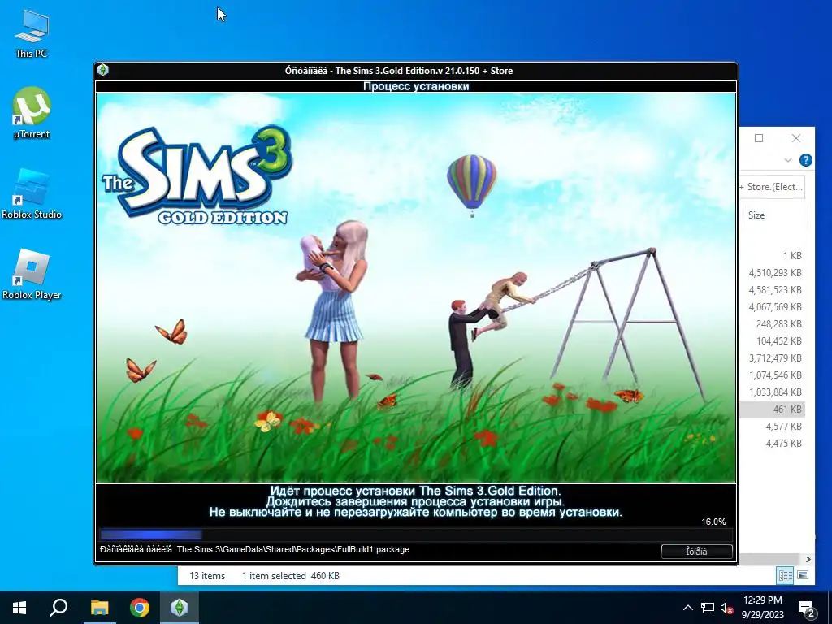Open Roblox Player desktop shortcut

[x=32, y=275]
